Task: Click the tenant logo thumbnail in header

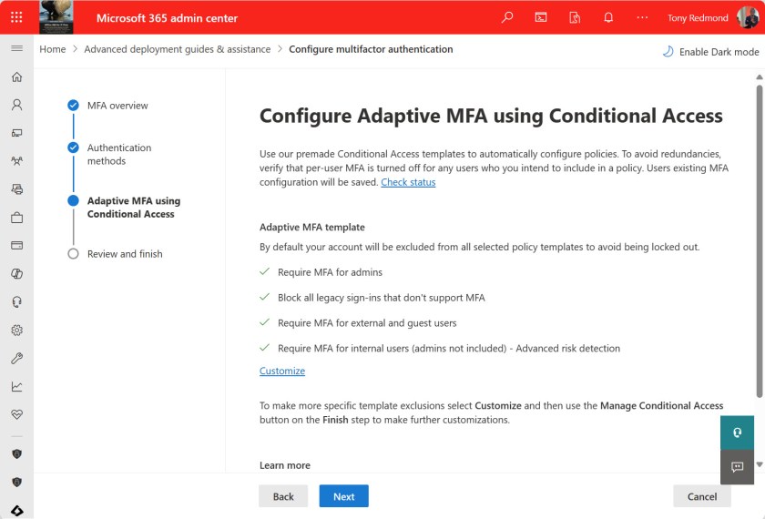Action: (56, 17)
